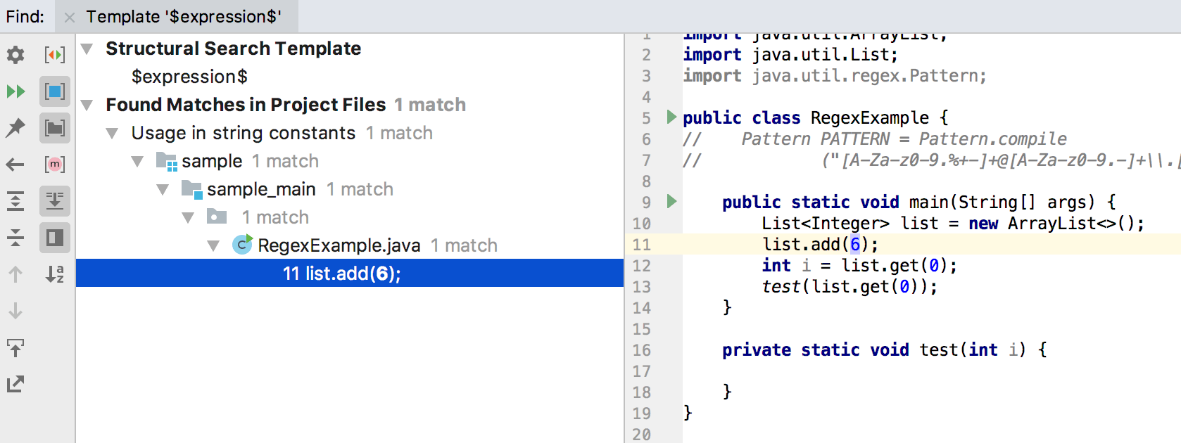
Task: Collapse Found Matches in Project Files
Action: pos(87,105)
